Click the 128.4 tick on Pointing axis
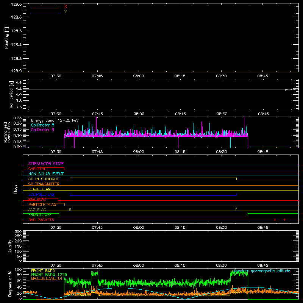The width and height of the screenshot is (303, 303). click(x=16, y=45)
